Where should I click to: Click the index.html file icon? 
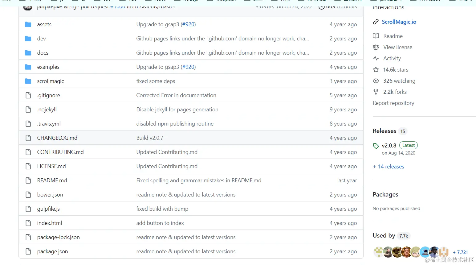(28, 223)
